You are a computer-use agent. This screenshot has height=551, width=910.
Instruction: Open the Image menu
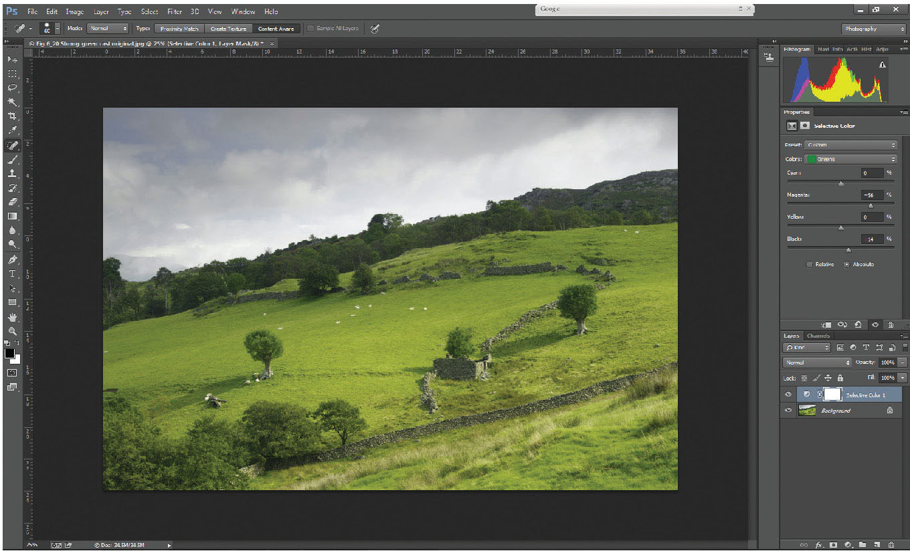pyautogui.click(x=75, y=11)
